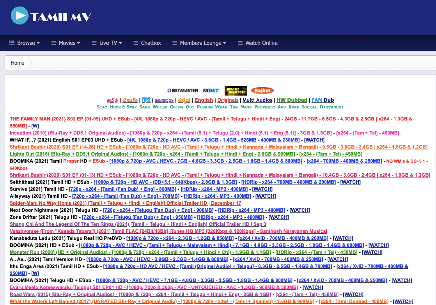Select the Hindi language link
Screen dimensions: 436x305
coord(146,100)
